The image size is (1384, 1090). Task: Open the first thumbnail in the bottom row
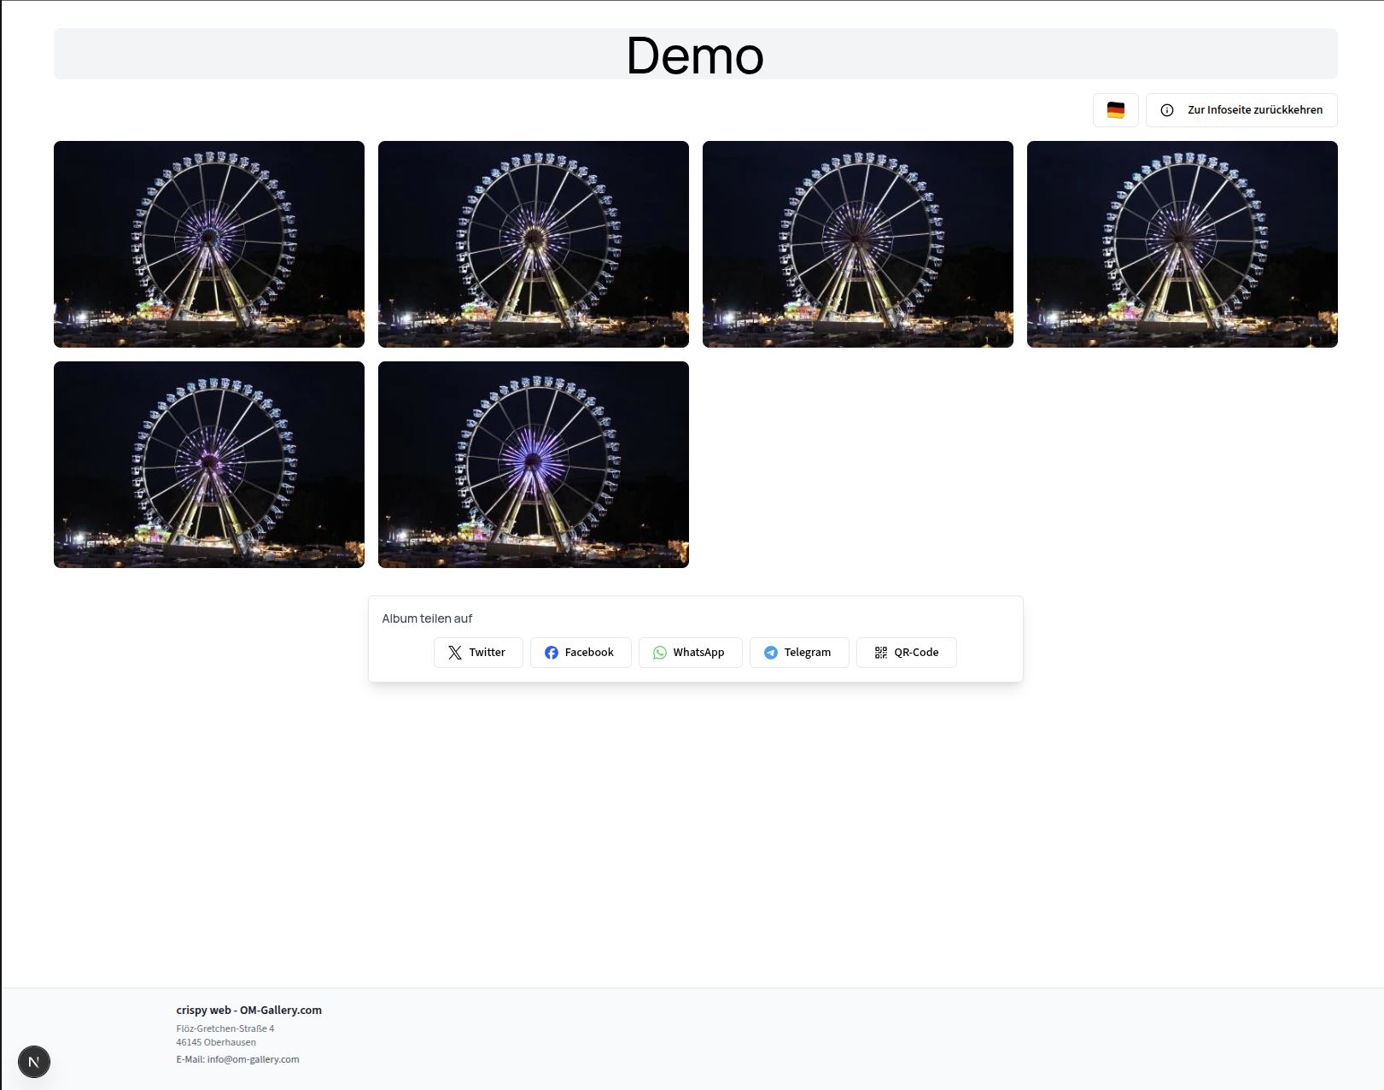209,465
